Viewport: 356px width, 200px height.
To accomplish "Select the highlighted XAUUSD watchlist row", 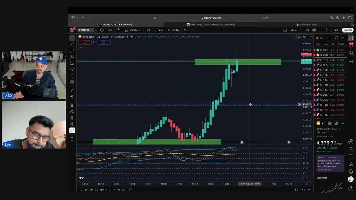I will pos(330,55).
